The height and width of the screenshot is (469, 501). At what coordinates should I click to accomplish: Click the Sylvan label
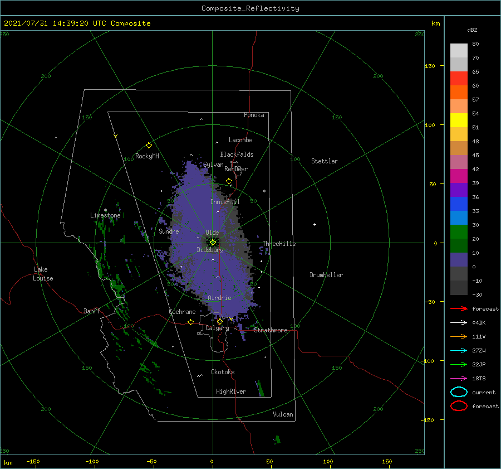213,165
